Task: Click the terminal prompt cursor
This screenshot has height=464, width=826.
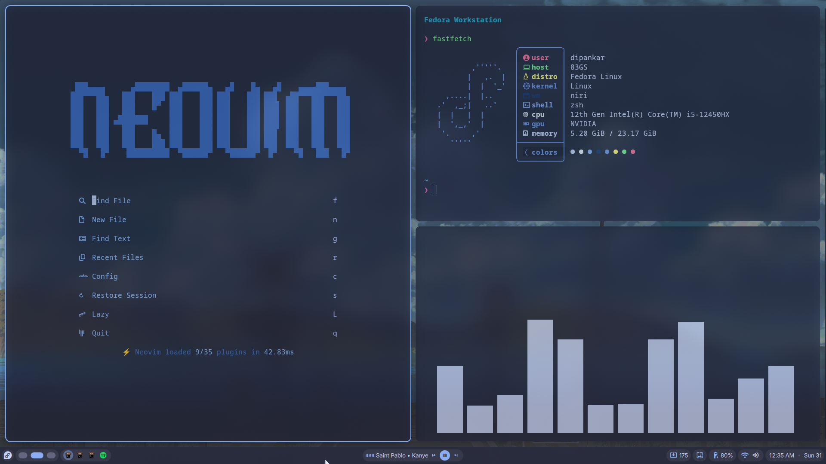Action: [x=435, y=189]
